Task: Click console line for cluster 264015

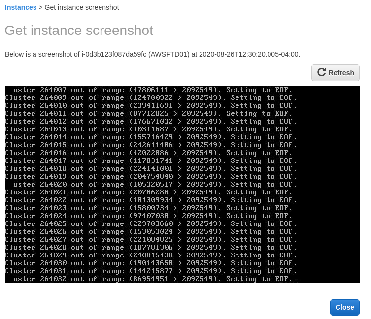Action: 151,145
